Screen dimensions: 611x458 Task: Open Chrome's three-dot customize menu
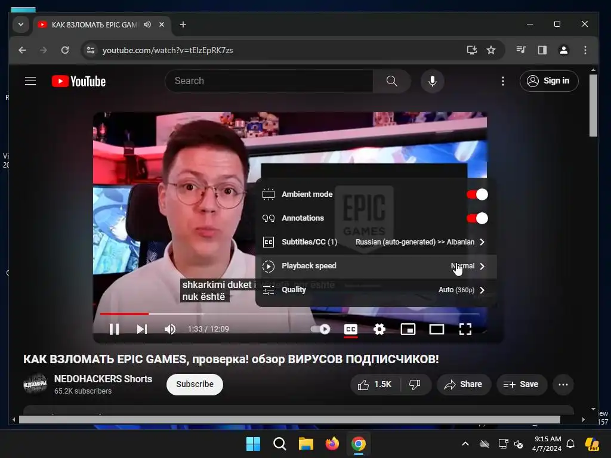coord(585,50)
